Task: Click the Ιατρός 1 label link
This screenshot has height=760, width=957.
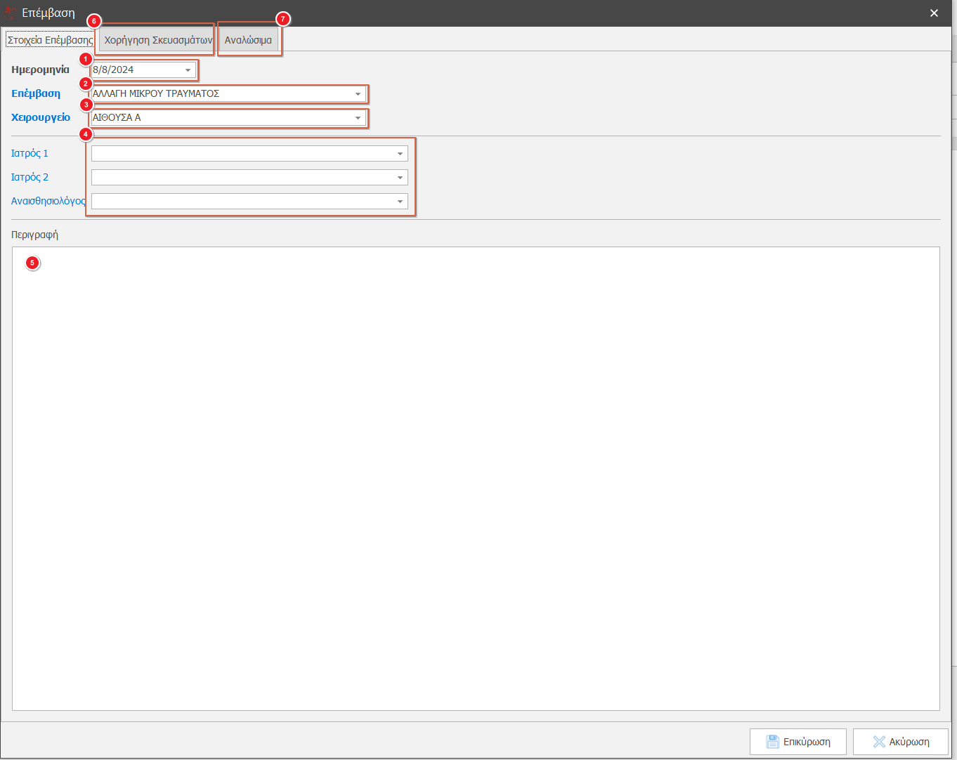Action: click(30, 153)
